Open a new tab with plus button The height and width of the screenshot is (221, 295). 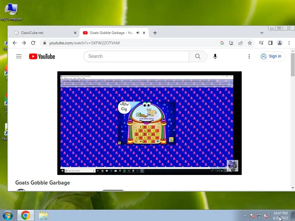(x=155, y=33)
